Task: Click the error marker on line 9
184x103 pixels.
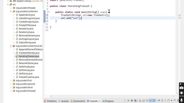Action: (x=45, y=18)
